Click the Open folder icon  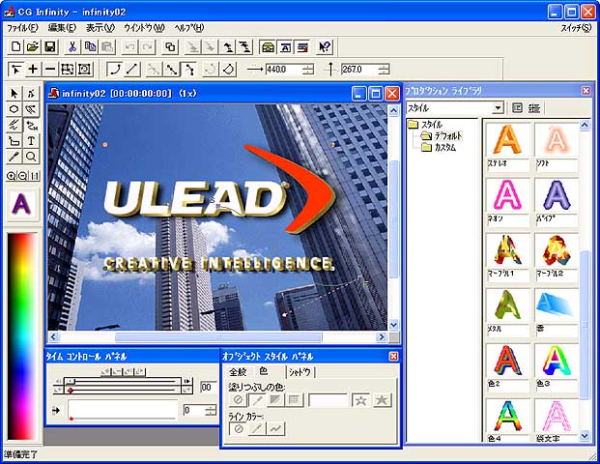point(32,46)
